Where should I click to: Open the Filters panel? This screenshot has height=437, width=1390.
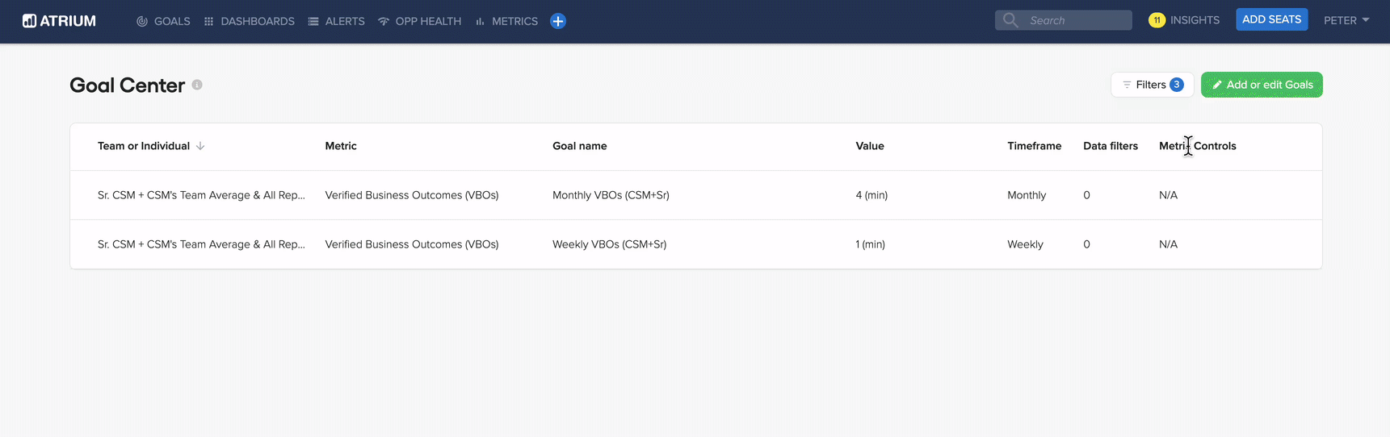pos(1153,85)
